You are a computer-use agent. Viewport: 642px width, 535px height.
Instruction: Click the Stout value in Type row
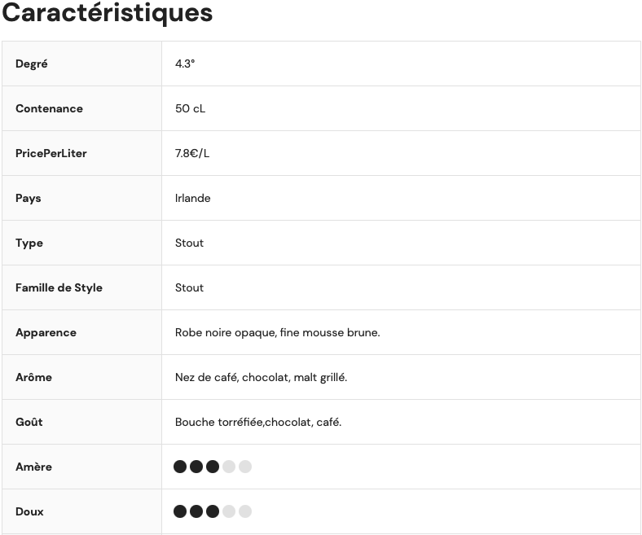point(189,243)
